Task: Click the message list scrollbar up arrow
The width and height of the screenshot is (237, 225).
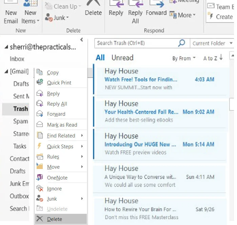Action: coord(232,55)
